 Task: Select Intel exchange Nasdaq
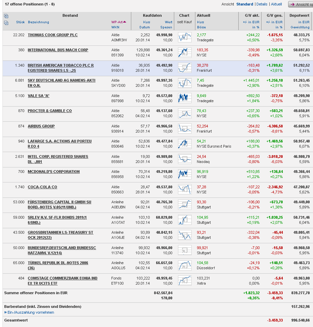[x=203, y=162]
